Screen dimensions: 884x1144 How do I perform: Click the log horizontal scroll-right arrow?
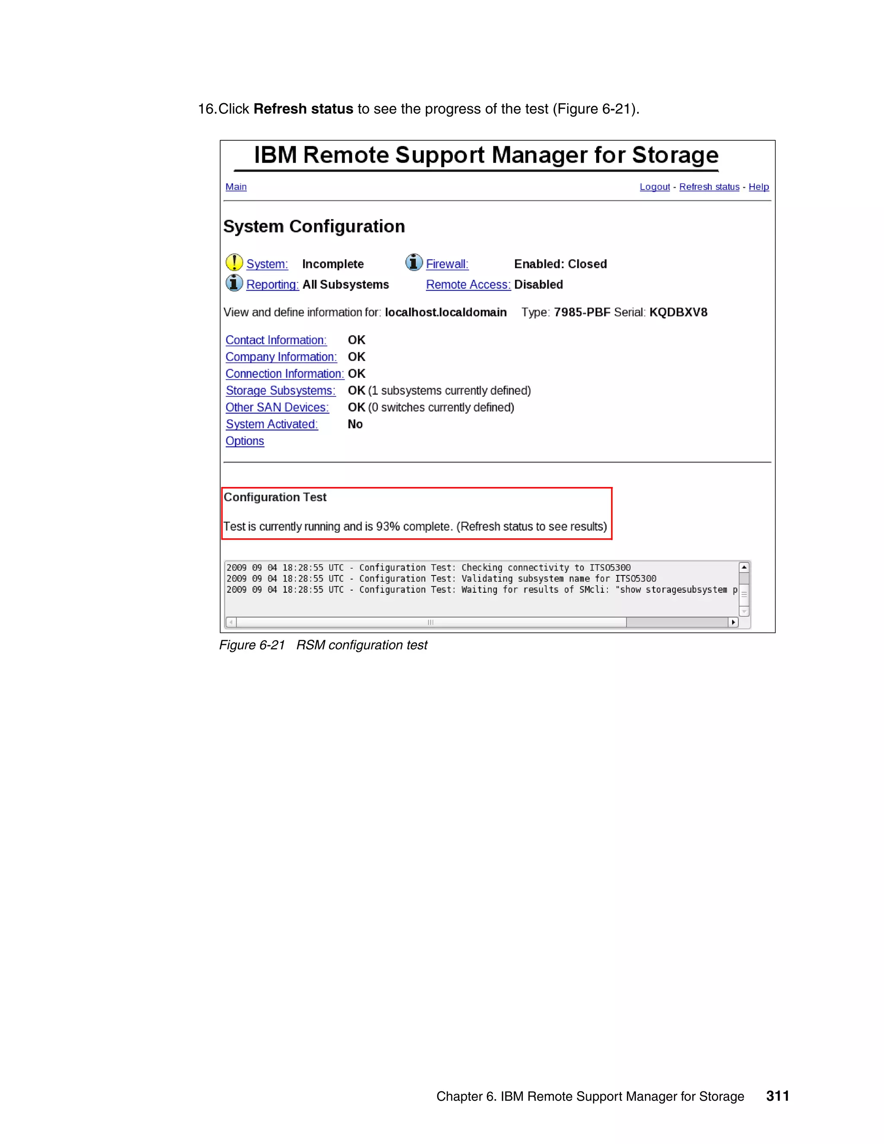[733, 622]
